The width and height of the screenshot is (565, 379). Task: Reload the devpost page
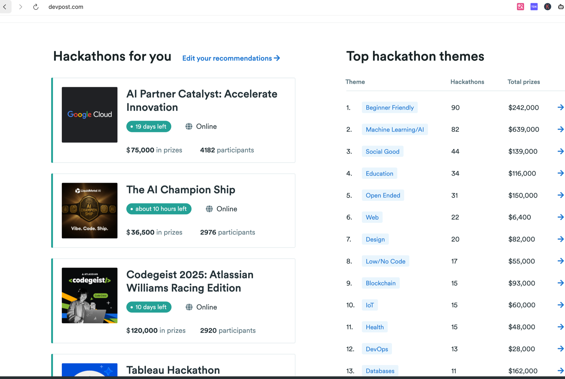point(36,7)
